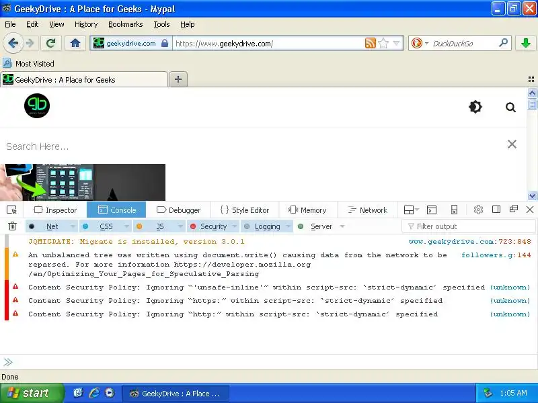Go back with the Back arrow button

[13, 43]
